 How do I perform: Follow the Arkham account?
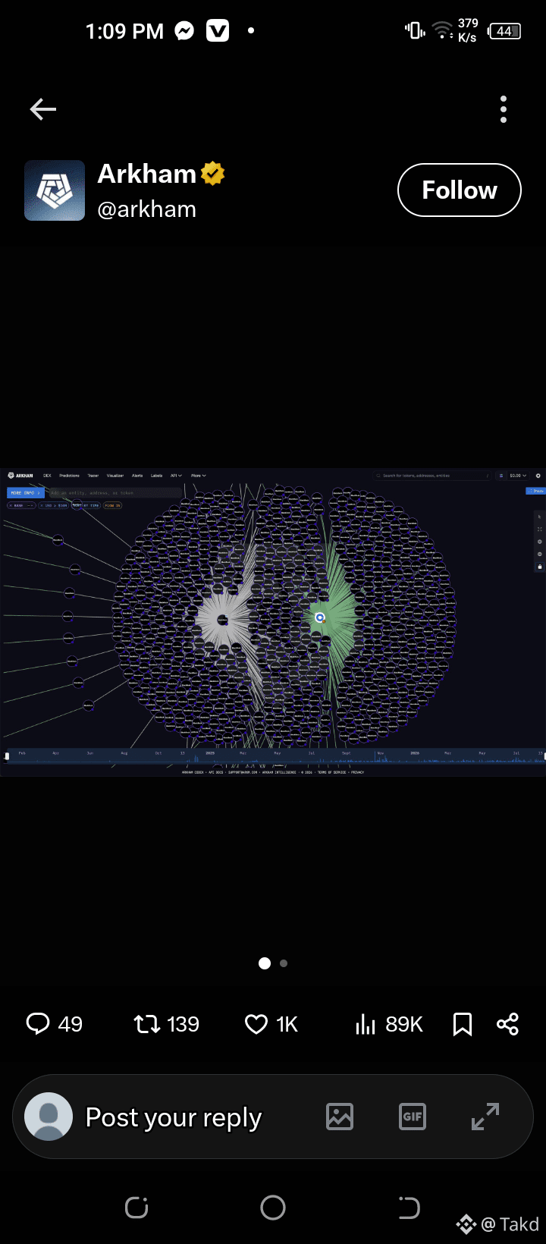tap(460, 190)
